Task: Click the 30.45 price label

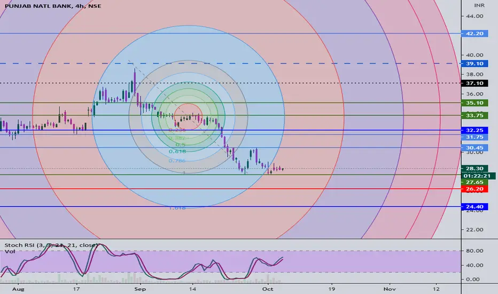Action: 474,148
